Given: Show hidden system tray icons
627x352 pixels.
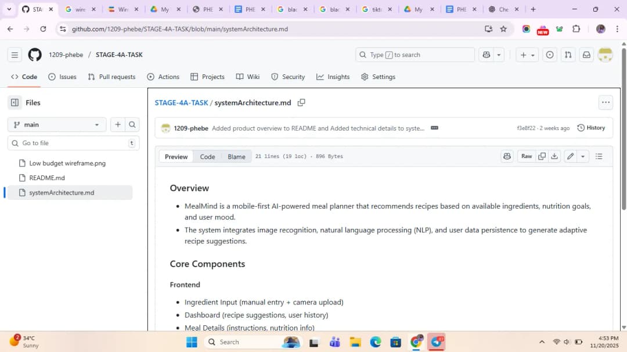Looking at the screenshot, I should point(542,342).
